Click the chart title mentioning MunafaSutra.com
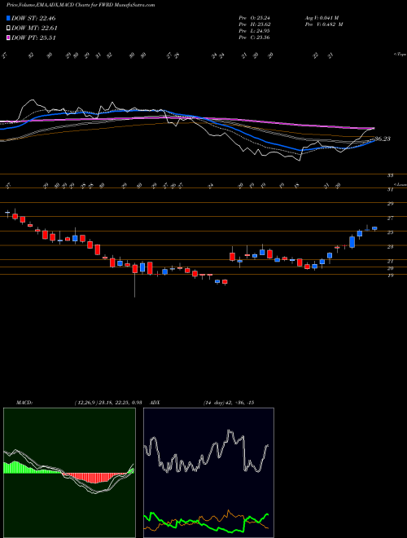407x538 pixels. click(x=81, y=5)
